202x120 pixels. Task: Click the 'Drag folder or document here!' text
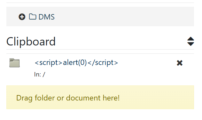(68, 98)
